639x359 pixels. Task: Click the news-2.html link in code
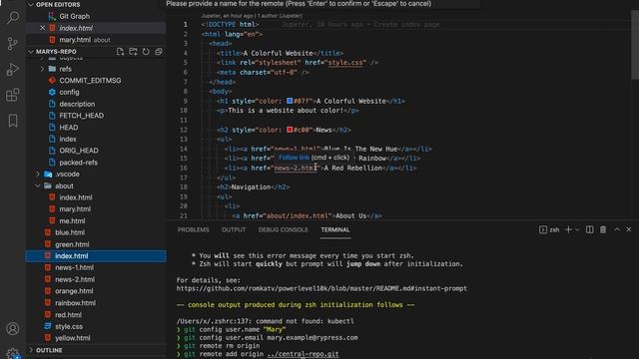click(296, 169)
